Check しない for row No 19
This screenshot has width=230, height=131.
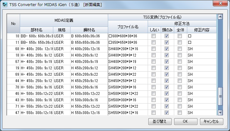click(x=153, y=68)
